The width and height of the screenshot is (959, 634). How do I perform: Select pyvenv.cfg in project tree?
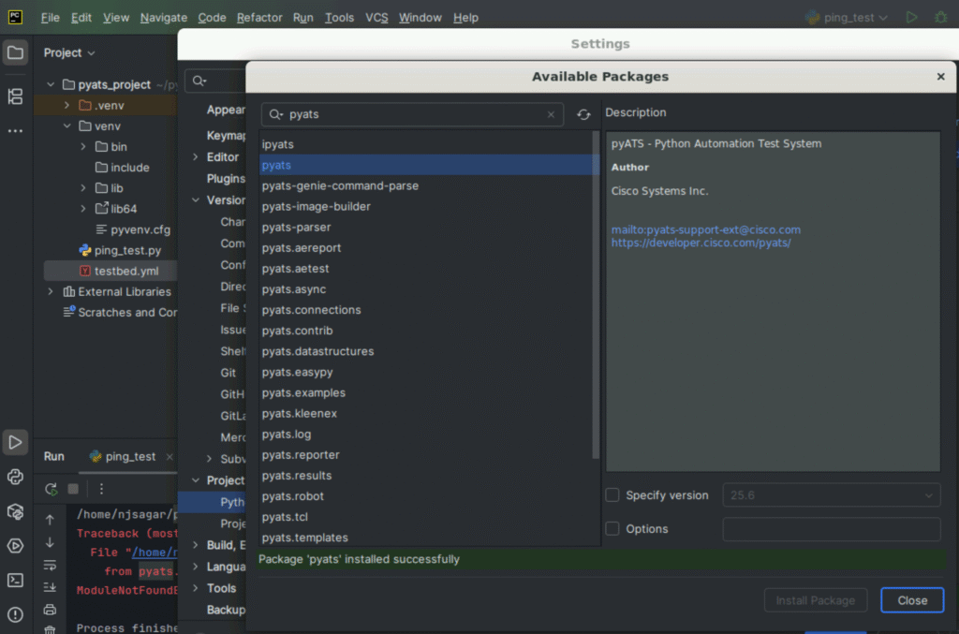point(133,229)
